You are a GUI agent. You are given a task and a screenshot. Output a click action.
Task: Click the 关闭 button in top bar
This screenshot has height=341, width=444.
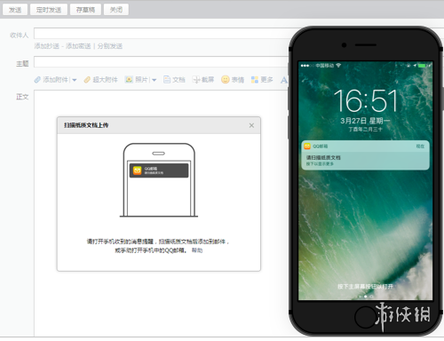(x=116, y=10)
